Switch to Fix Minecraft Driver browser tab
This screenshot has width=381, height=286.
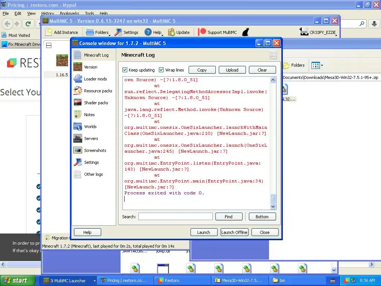pos(21,44)
